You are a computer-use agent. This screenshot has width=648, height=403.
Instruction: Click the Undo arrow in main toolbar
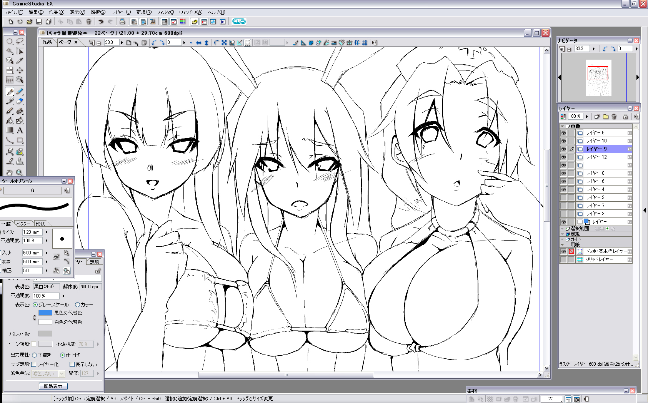101,22
